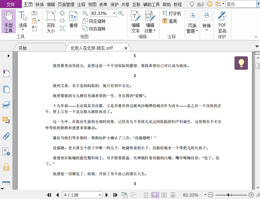The image size is (260, 199).
Task: Expand the left navigation panel arrow
Action: 9,56
